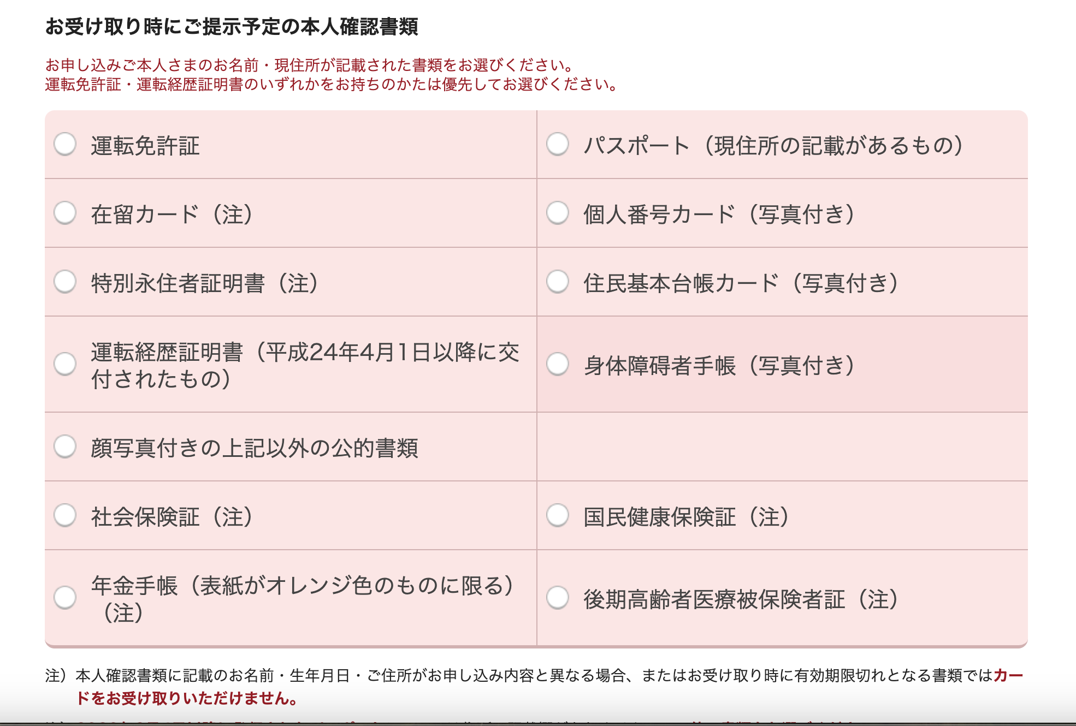Screen dimensions: 1076x726
Task: Pick the 身体障碍者手帳（写真付き） radio button
Action: 558,364
